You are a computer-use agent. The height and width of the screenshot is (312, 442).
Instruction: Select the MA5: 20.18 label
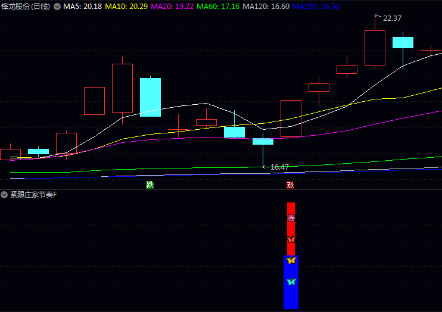(x=82, y=7)
